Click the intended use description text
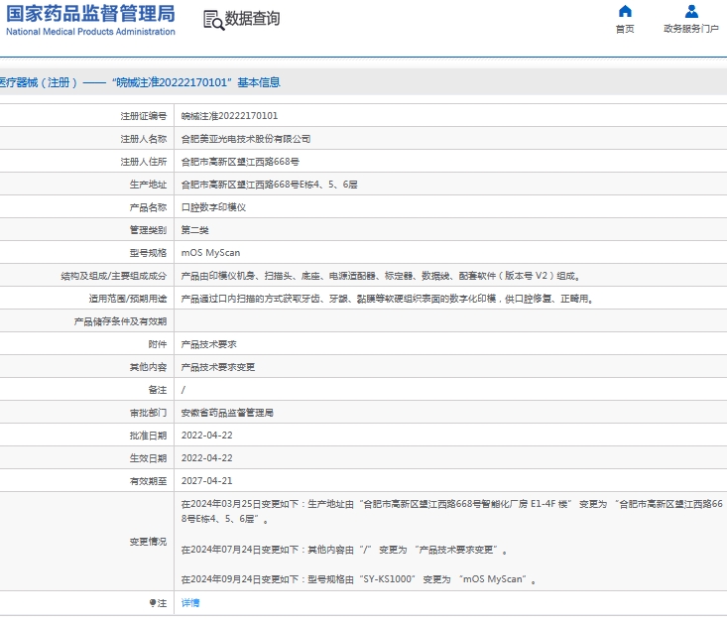This screenshot has height=624, width=727. point(387,299)
